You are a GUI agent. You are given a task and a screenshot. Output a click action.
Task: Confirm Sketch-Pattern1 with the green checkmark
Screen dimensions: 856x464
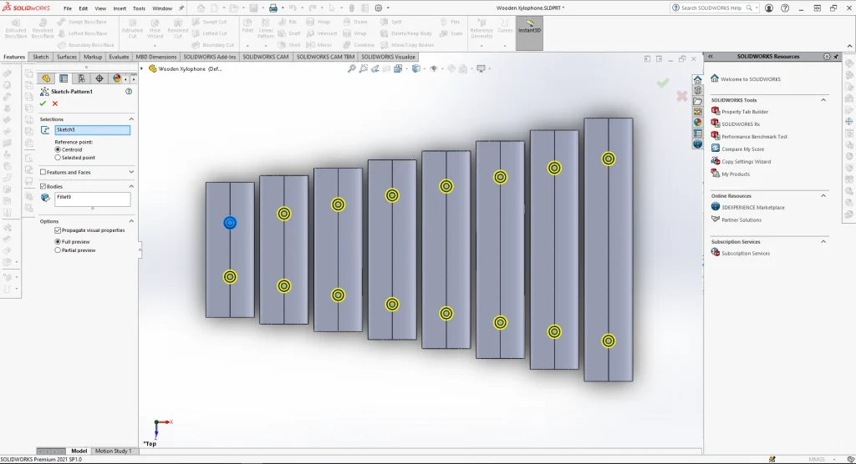43,103
